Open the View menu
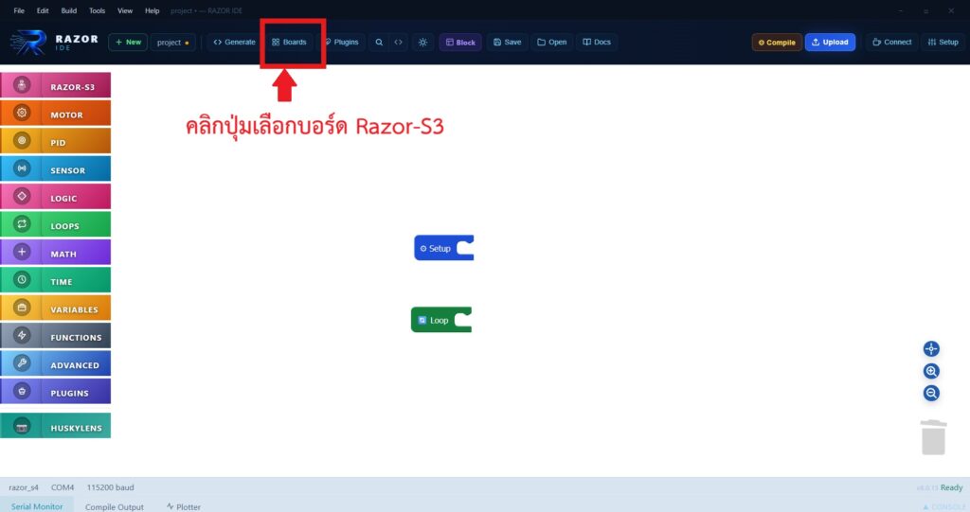970x512 pixels. point(125,10)
